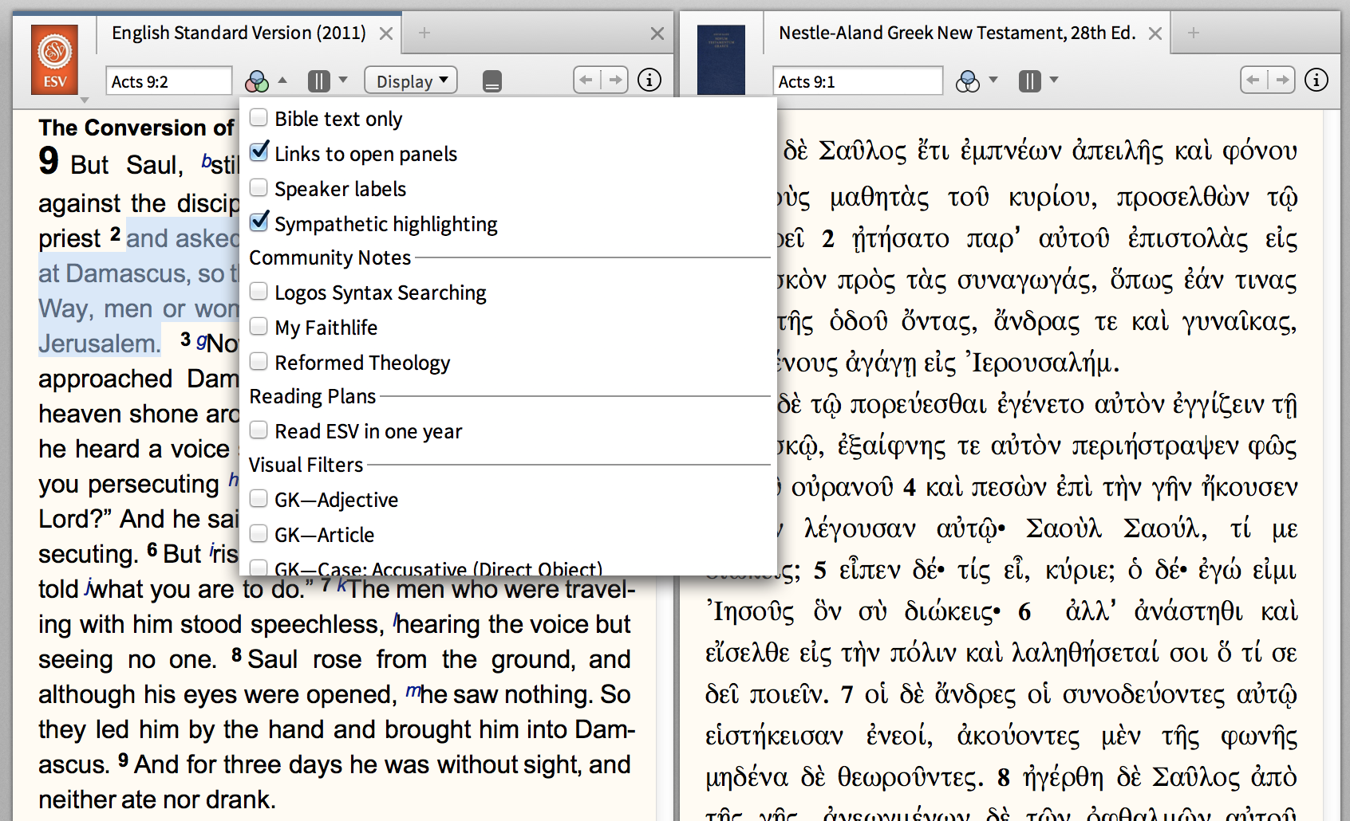Screen dimensions: 1350x821
Task: Click "The Conversion of" heading
Action: 136,128
